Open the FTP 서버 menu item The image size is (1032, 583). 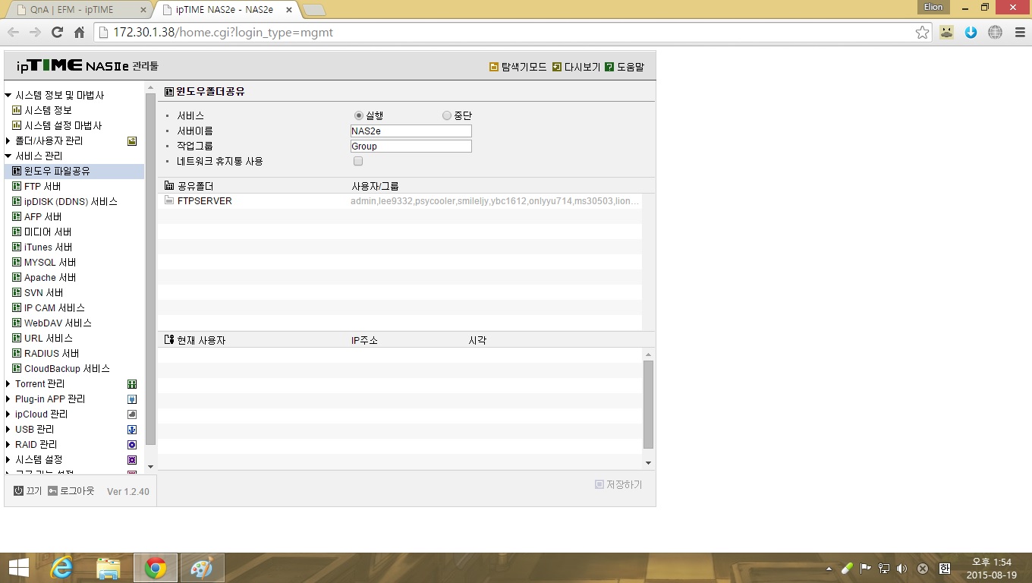pyautogui.click(x=42, y=187)
